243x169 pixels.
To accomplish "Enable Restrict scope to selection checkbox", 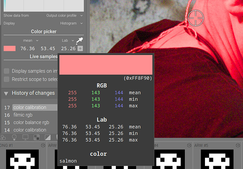I will coord(6,79).
